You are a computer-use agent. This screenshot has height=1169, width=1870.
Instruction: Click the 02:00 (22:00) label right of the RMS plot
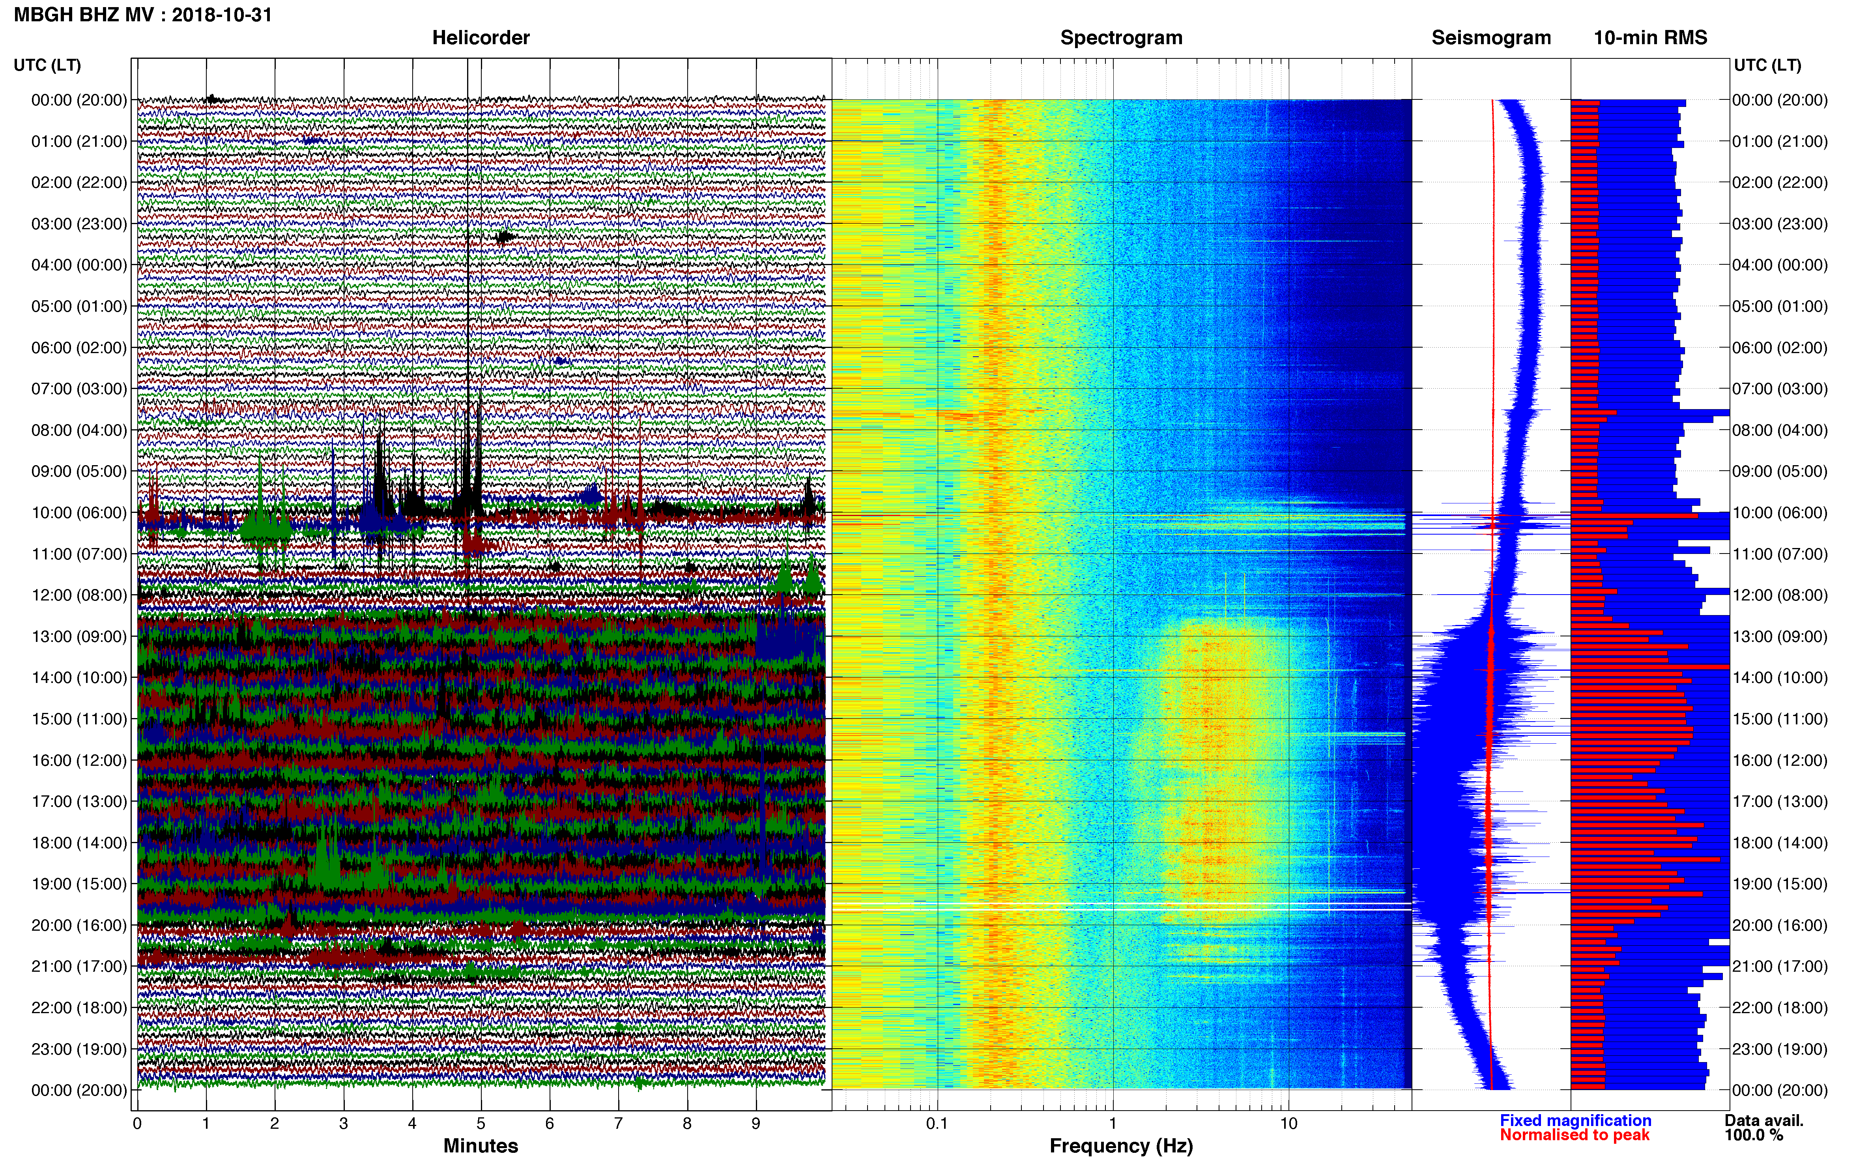click(x=1780, y=182)
